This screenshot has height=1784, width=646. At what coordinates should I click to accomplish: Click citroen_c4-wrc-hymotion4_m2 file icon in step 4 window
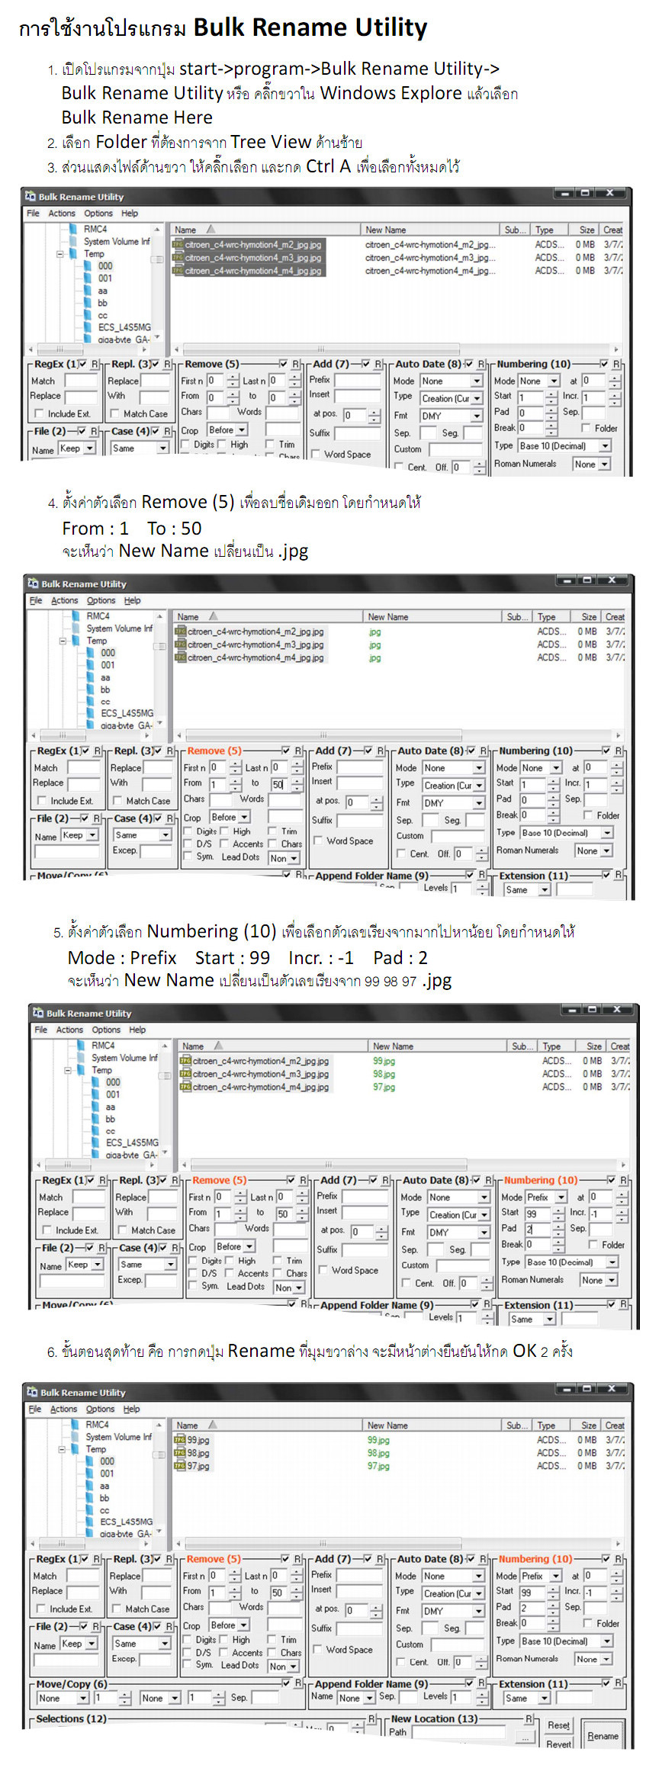(x=181, y=632)
